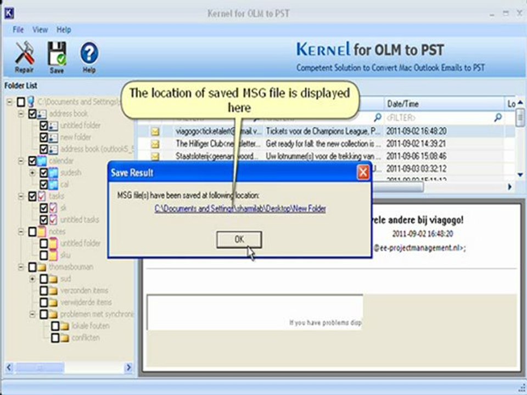The width and height of the screenshot is (527, 395).
Task: Toggle the root C:\Documents and Settings checkbox
Action: [21, 102]
